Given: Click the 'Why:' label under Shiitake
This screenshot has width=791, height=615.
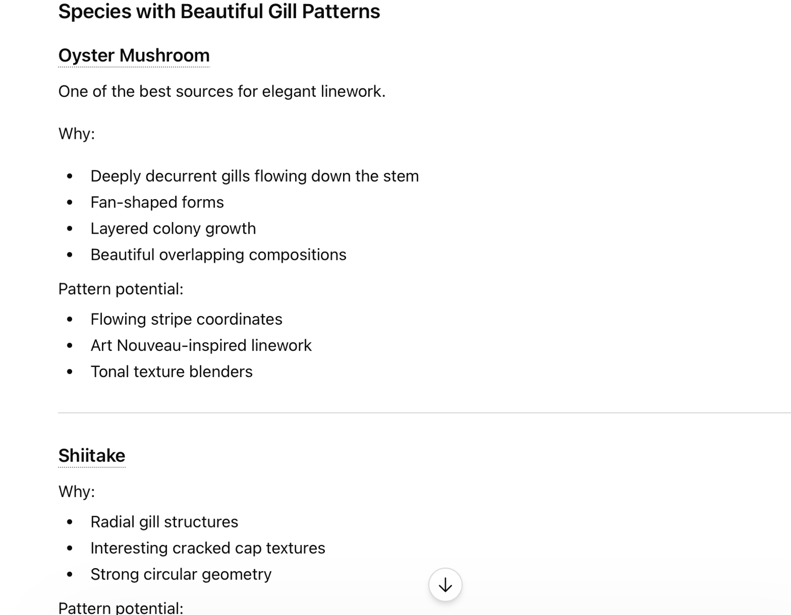Looking at the screenshot, I should pos(76,492).
